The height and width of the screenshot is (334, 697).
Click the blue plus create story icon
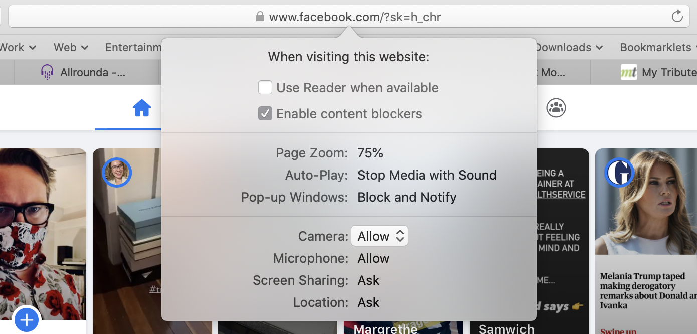pos(27,319)
